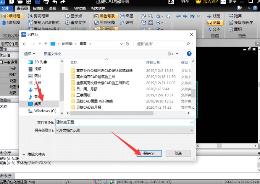Screen dimensions: 260x184
Task: Click the blue left arrow in ribbon
Action: pos(178,16)
